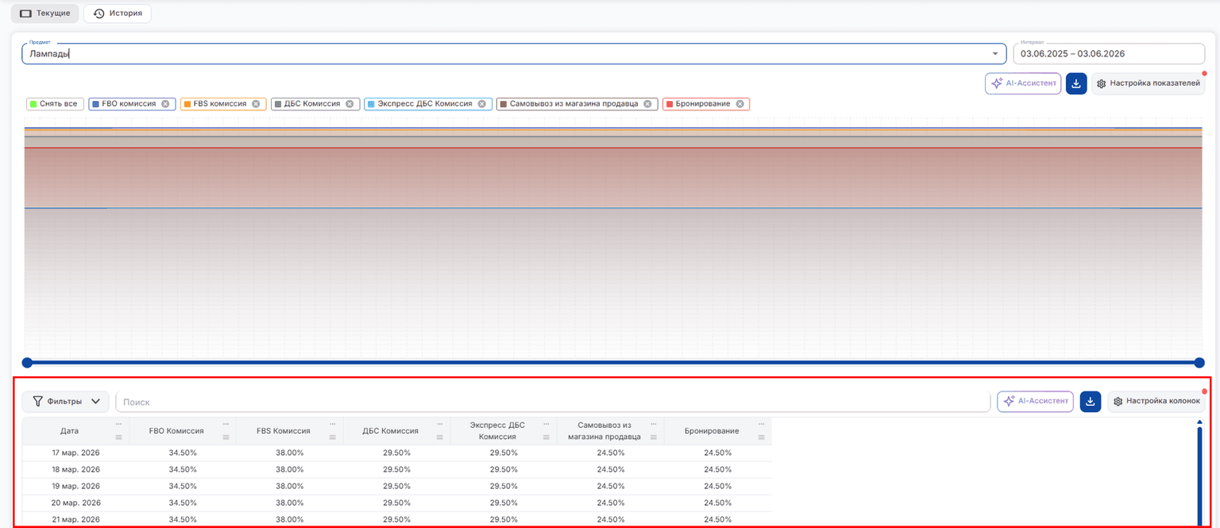The height and width of the screenshot is (528, 1220).
Task: Toggle the Снять все checkbox chip
Action: (54, 104)
